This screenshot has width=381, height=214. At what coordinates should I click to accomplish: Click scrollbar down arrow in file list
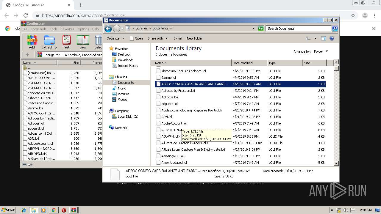336,163
